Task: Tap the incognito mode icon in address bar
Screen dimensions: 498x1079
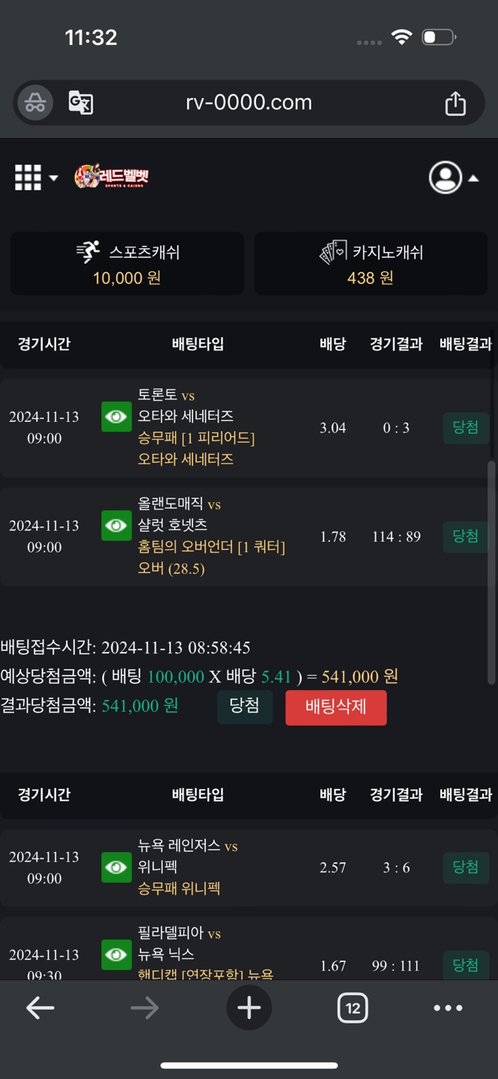Action: [35, 103]
